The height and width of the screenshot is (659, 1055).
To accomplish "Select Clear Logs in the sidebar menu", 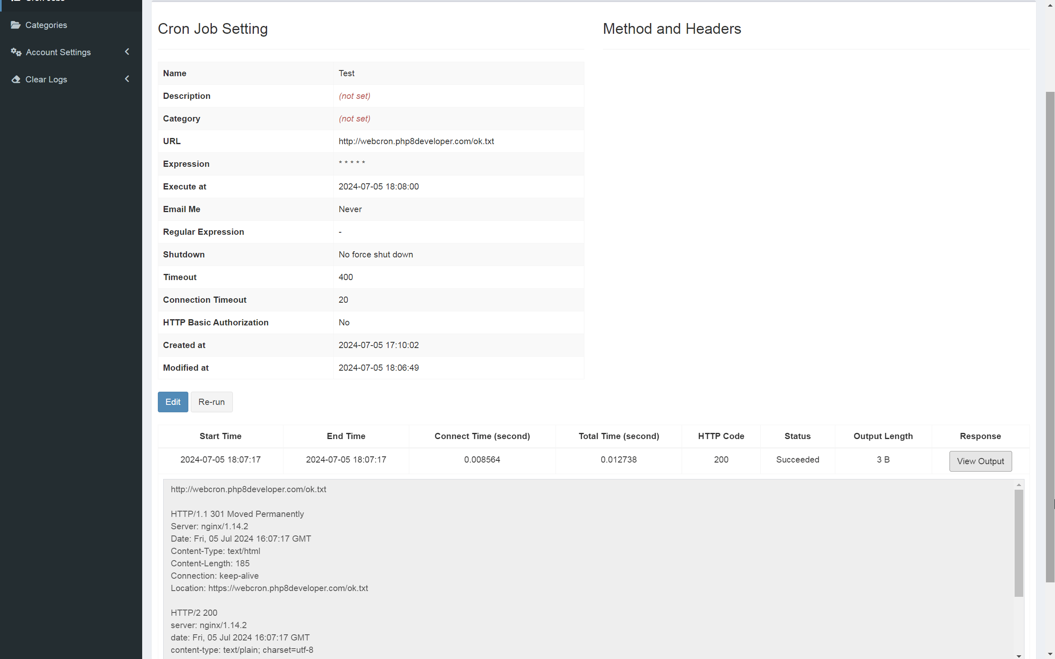I will point(46,79).
